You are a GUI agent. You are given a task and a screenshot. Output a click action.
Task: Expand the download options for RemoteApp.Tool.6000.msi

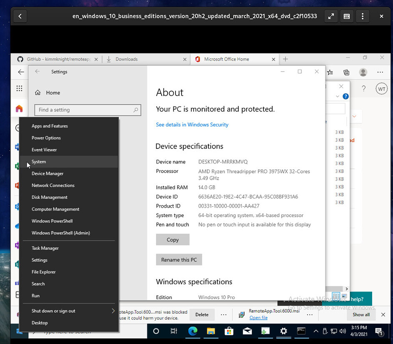[x=310, y=314]
